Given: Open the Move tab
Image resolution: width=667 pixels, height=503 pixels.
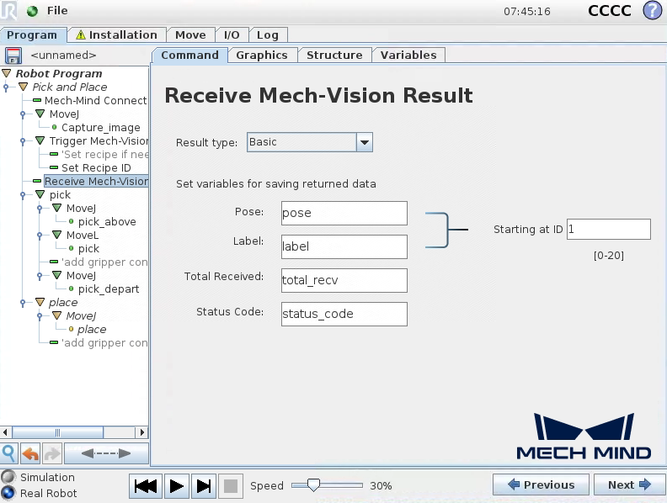Looking at the screenshot, I should click(190, 34).
